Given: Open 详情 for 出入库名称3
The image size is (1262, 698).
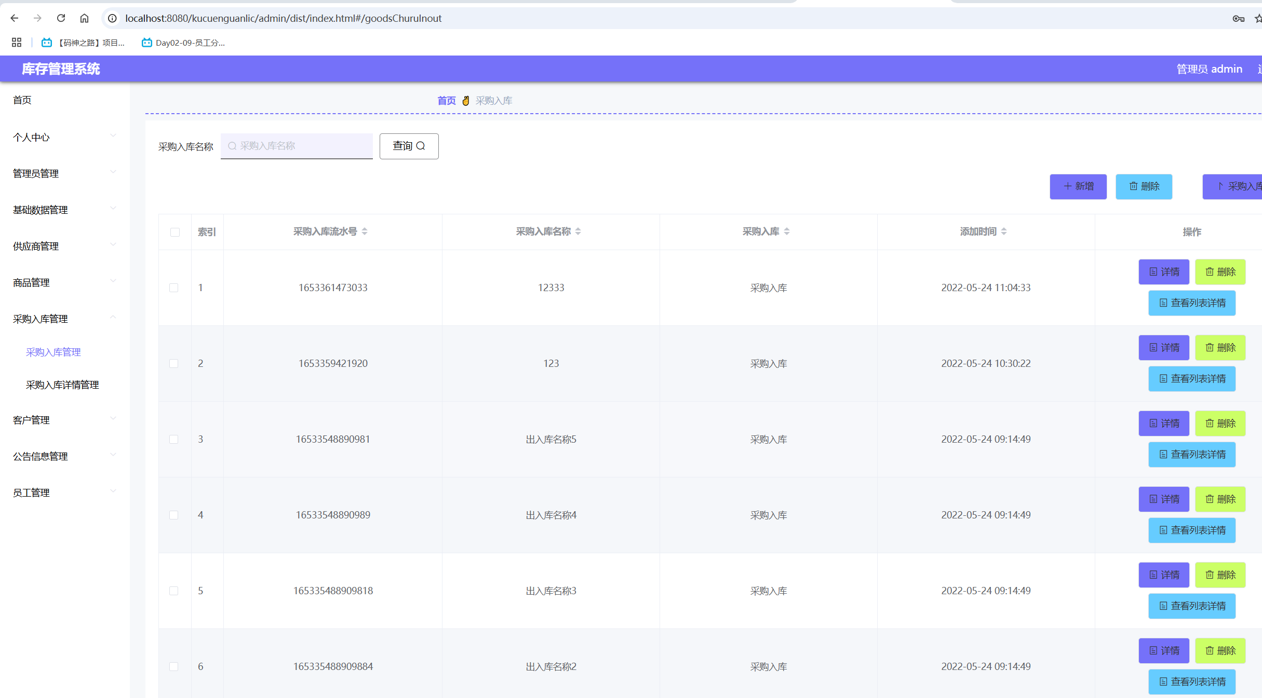Looking at the screenshot, I should tap(1164, 575).
